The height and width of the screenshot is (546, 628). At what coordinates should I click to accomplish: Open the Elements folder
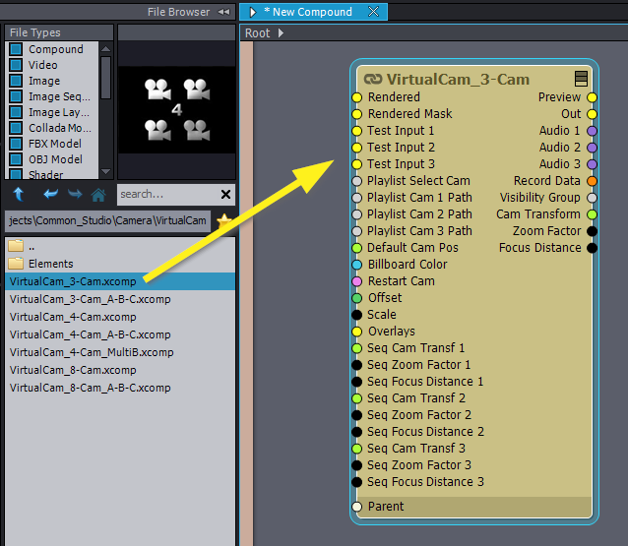coord(50,264)
